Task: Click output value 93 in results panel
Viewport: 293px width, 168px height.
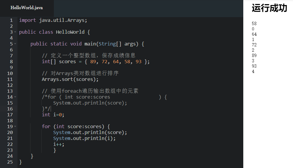Action: [x=254, y=66]
